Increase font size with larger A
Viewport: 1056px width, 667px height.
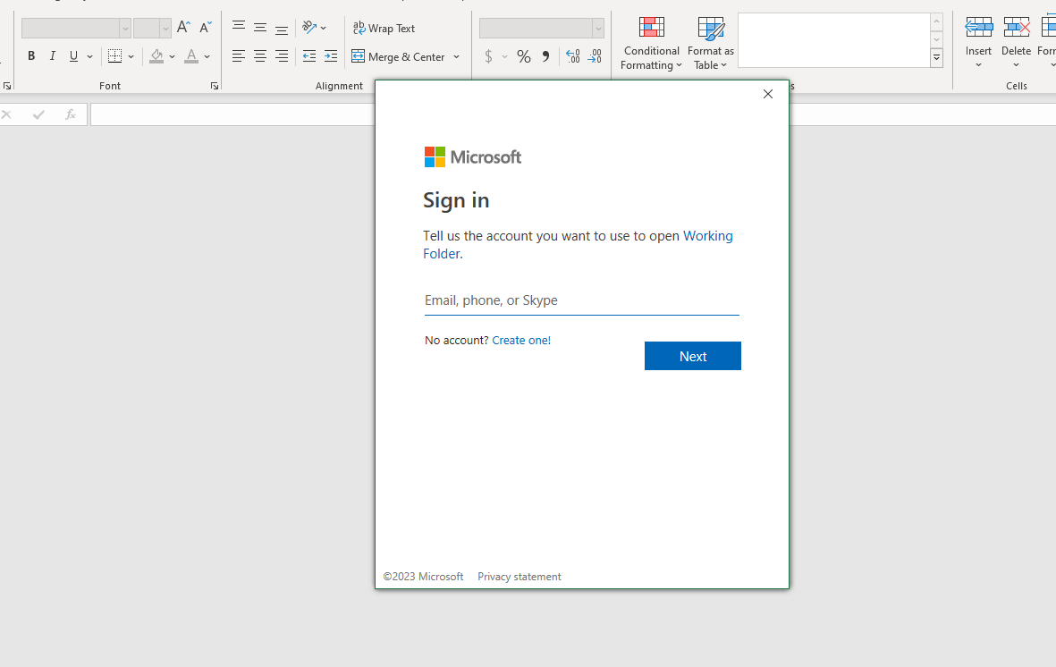tap(183, 28)
